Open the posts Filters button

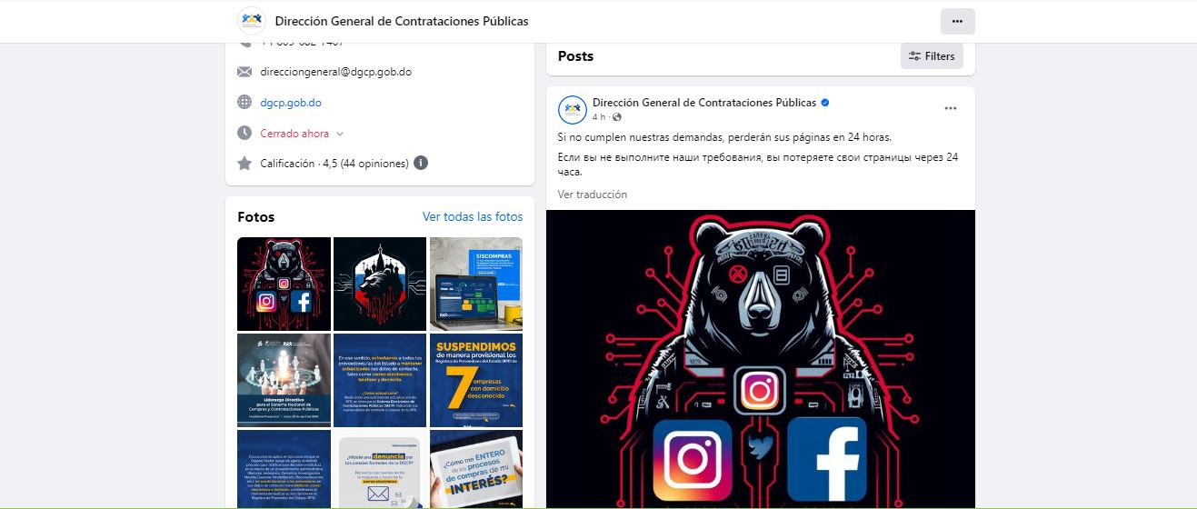[932, 56]
